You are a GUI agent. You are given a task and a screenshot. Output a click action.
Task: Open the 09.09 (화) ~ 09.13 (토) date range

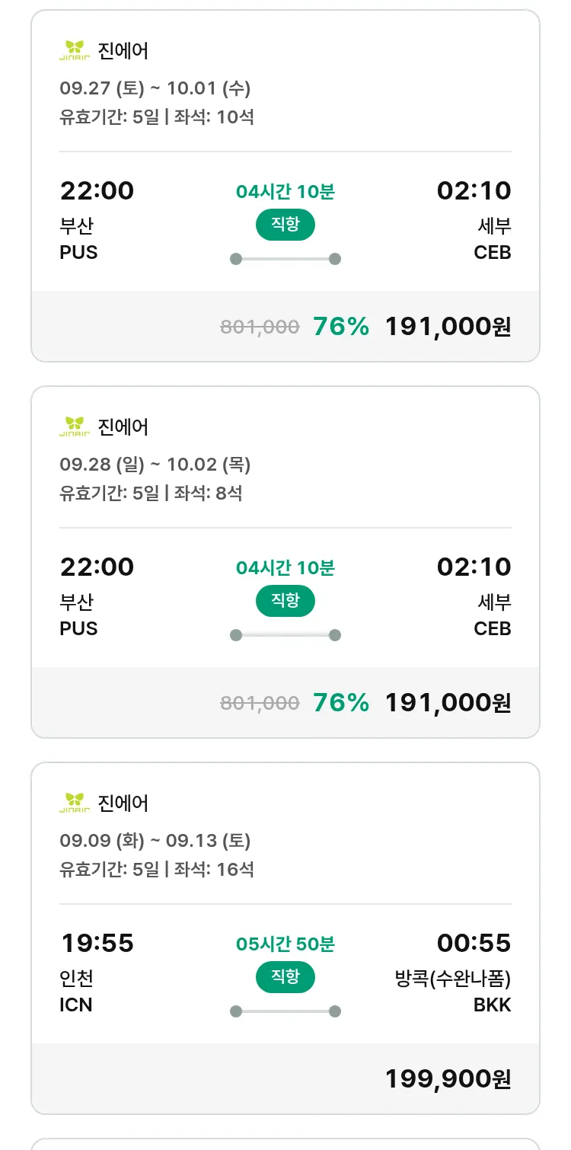tap(155, 841)
